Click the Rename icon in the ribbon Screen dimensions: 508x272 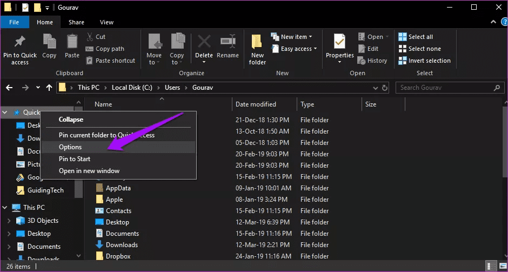[x=228, y=42]
